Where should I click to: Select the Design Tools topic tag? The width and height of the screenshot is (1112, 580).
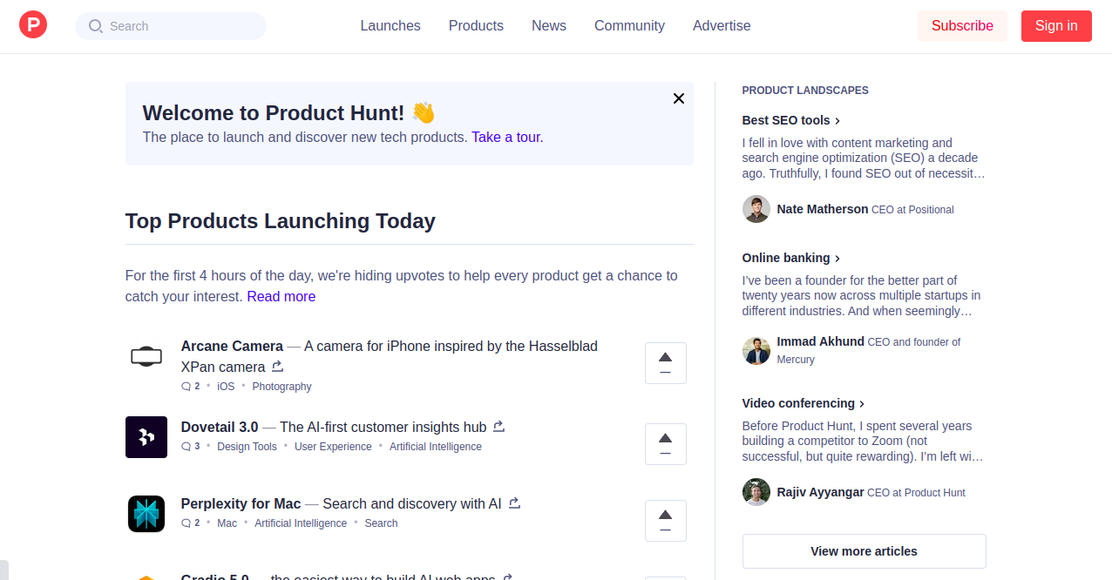coord(247,447)
